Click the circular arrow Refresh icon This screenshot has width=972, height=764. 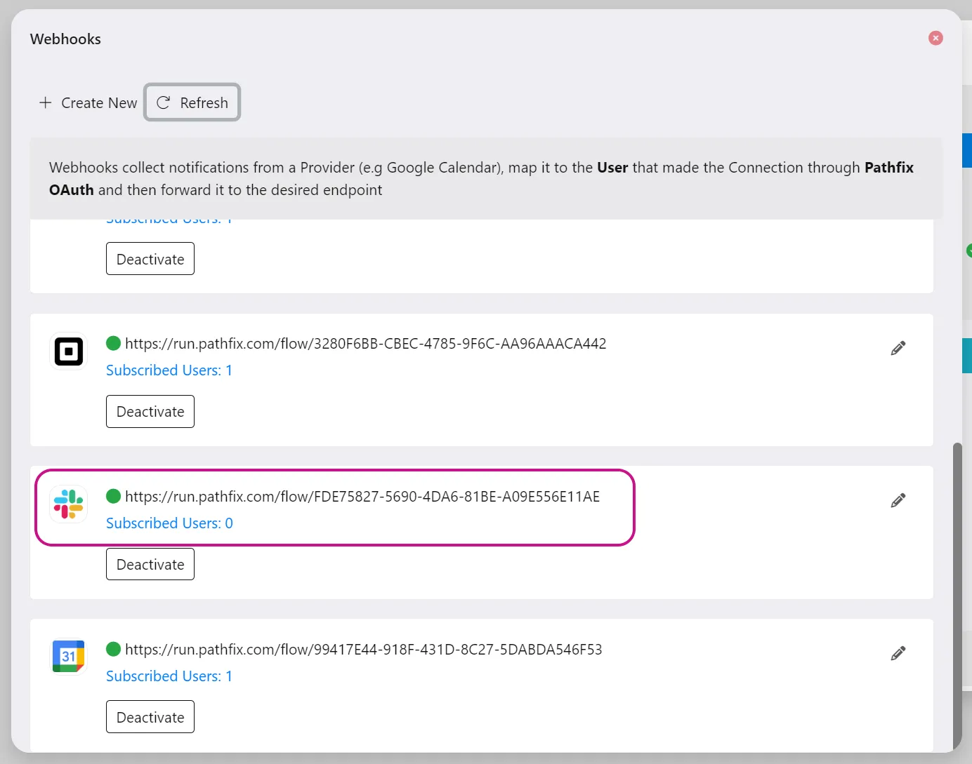point(163,102)
